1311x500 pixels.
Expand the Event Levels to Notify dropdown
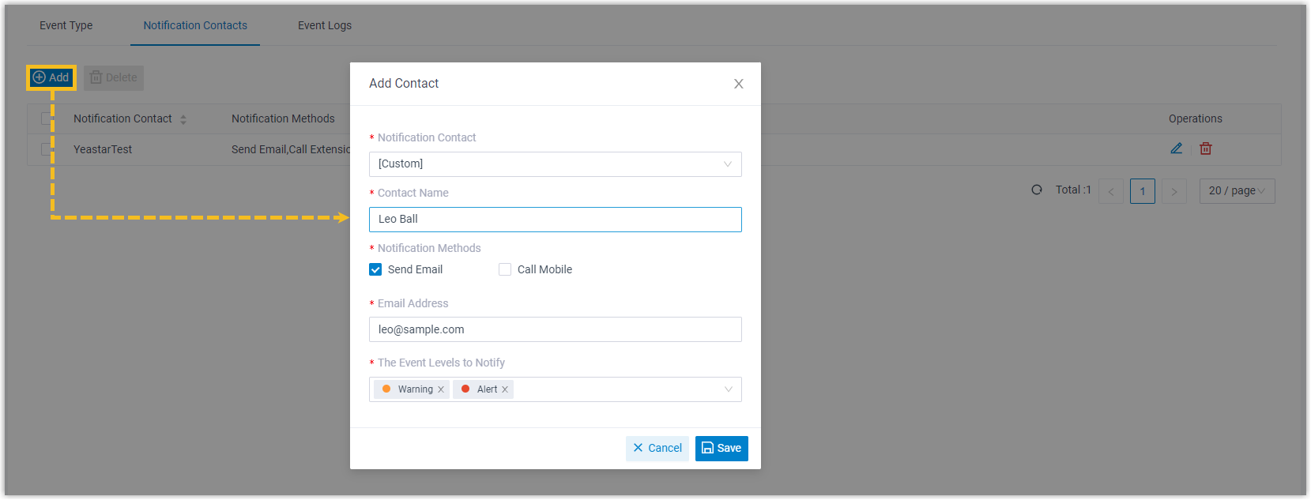click(x=727, y=389)
